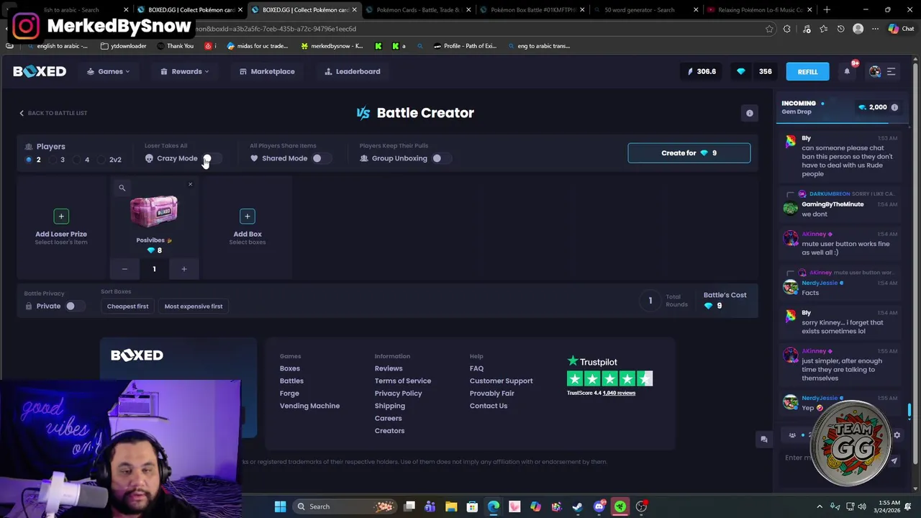Open eng to arabic trans bookmark

pyautogui.click(x=538, y=46)
